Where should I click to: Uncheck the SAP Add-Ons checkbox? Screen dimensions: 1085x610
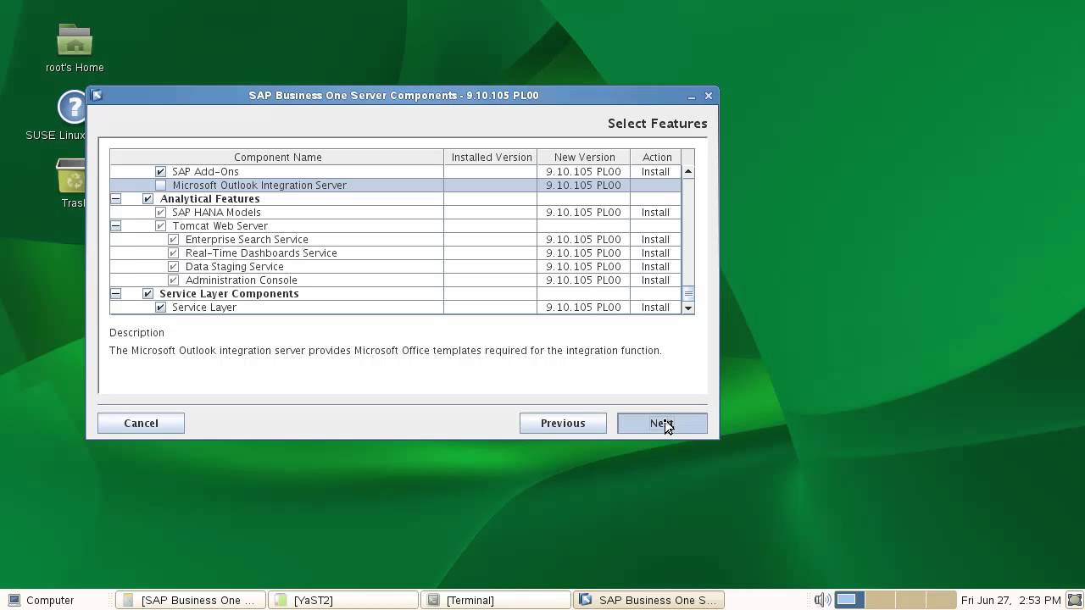pos(160,172)
